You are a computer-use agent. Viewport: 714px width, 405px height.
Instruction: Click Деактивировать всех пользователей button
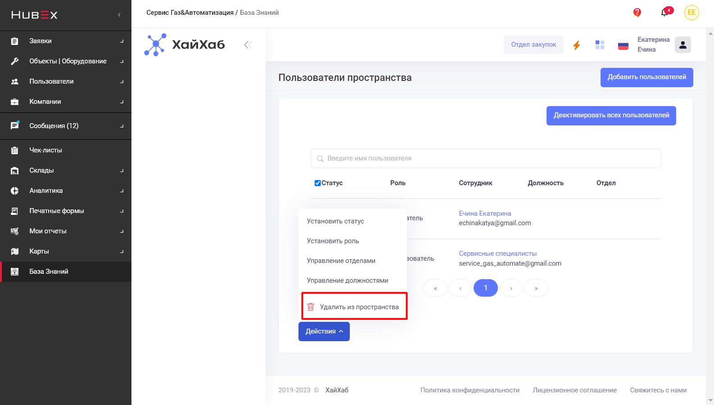click(x=611, y=116)
